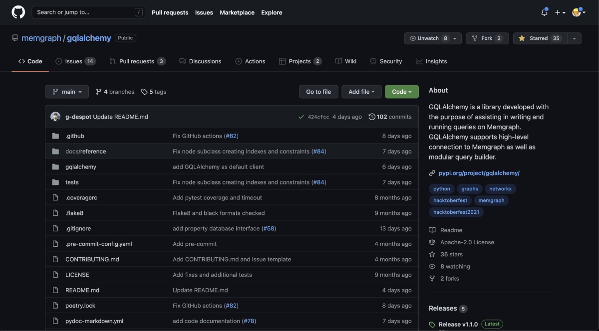Open the repository Pull requests tab
The image size is (599, 331).
[x=137, y=61]
